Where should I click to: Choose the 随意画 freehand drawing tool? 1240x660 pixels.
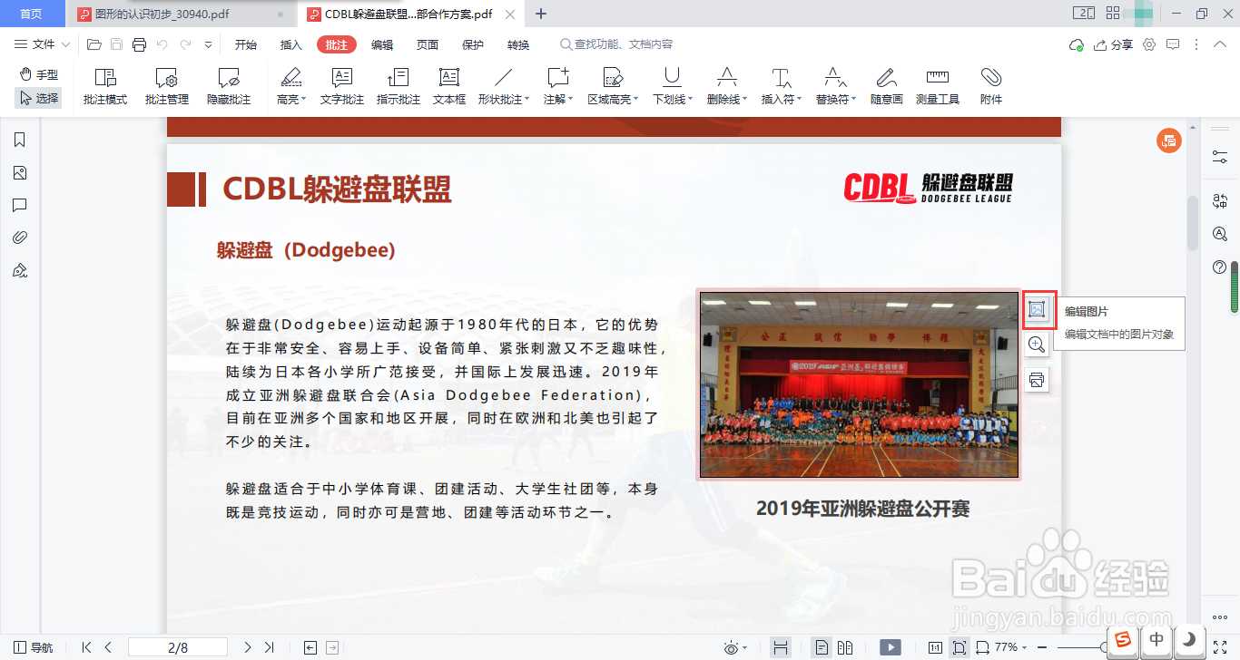coord(887,86)
